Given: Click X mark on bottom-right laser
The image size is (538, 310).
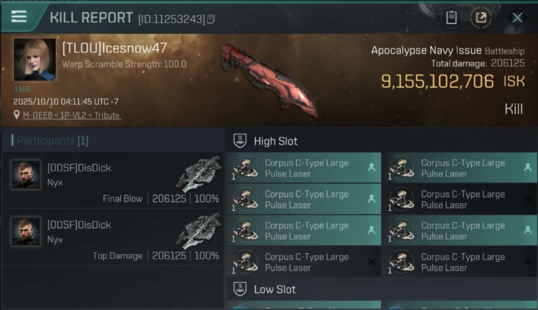Looking at the screenshot, I should pyautogui.click(x=528, y=262).
